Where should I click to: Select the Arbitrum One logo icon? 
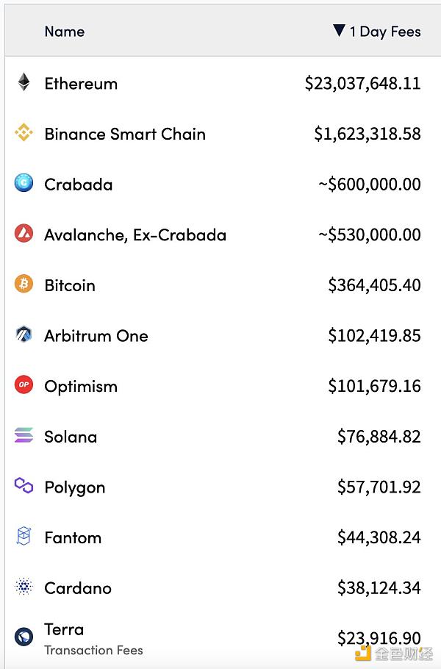(x=24, y=335)
